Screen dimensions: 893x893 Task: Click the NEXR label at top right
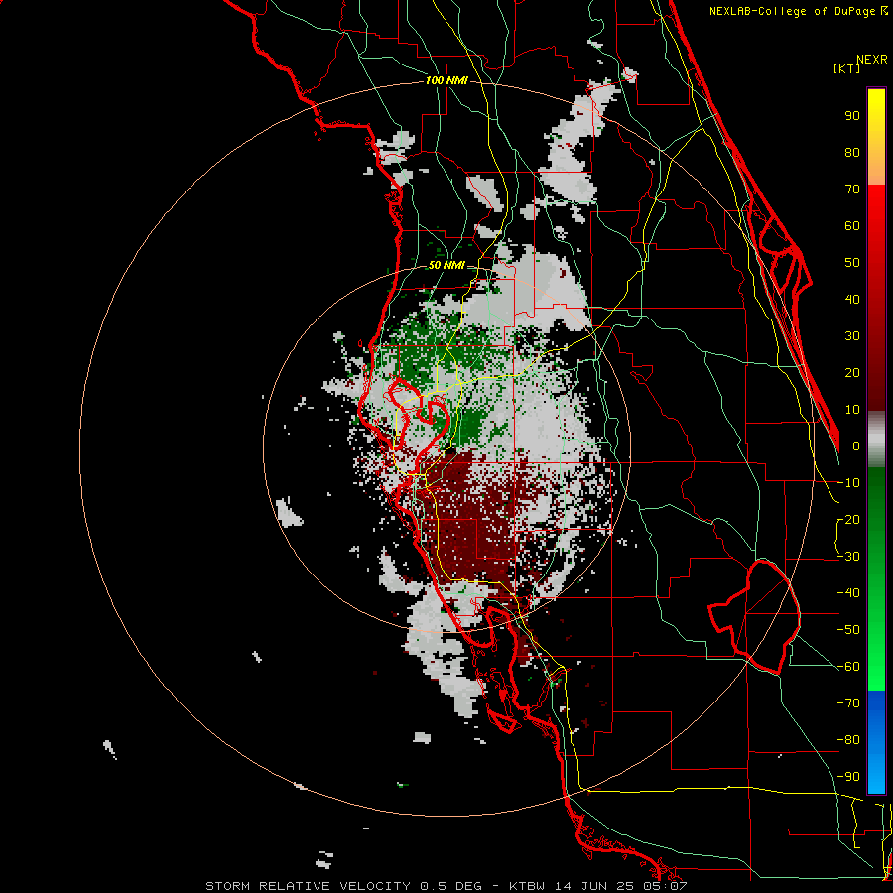(x=871, y=59)
